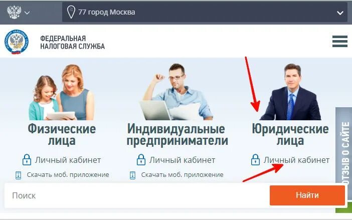Open the Физические лица section
352x220 pixels.
[x=62, y=135]
